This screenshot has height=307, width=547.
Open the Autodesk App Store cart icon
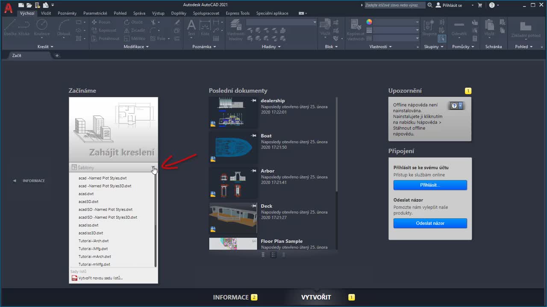[x=480, y=5]
